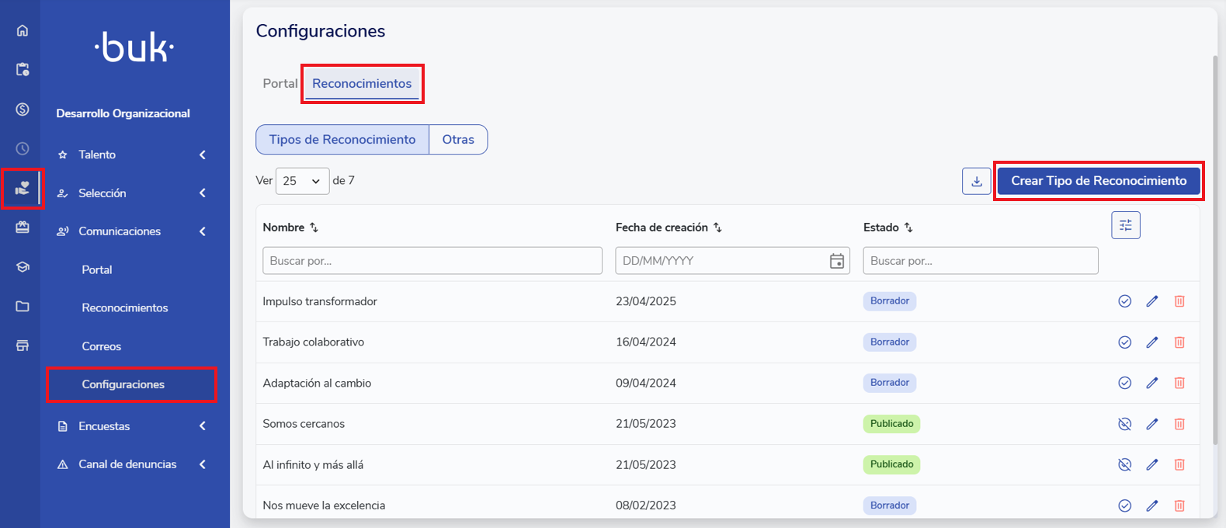This screenshot has width=1226, height=528.
Task: Switch to the Portal tab
Action: (x=280, y=84)
